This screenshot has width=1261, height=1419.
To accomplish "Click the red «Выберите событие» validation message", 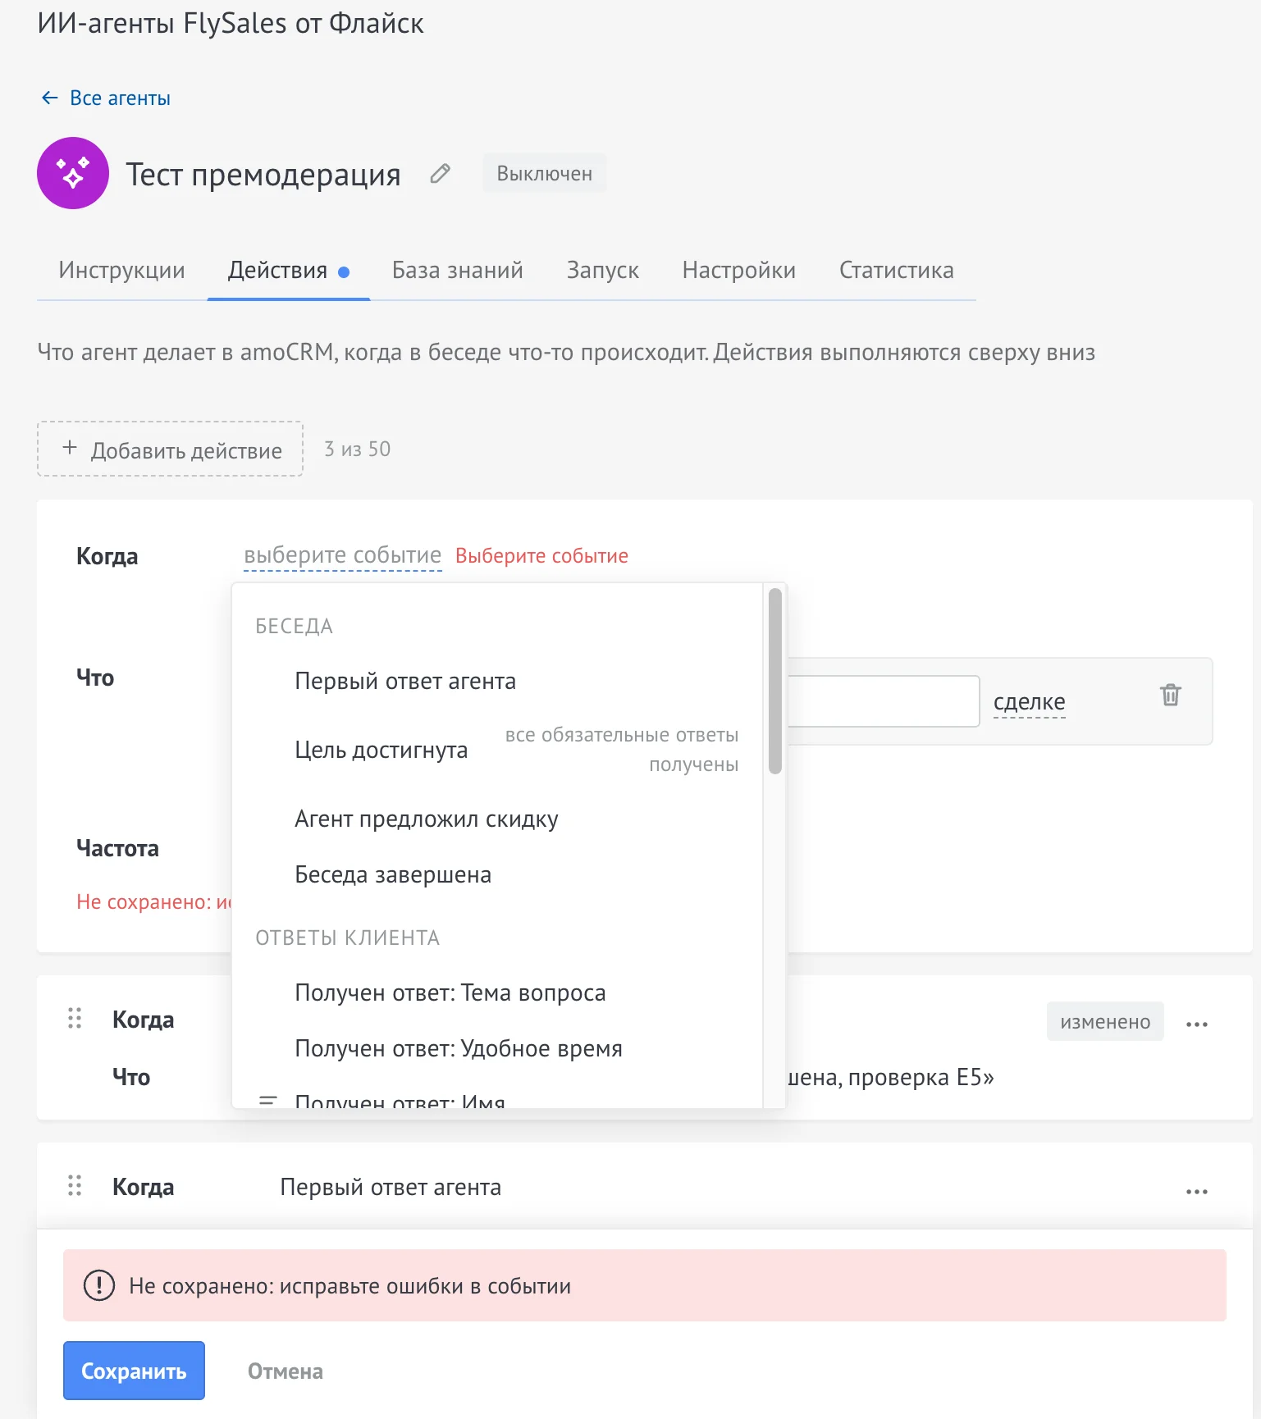I will tap(541, 555).
